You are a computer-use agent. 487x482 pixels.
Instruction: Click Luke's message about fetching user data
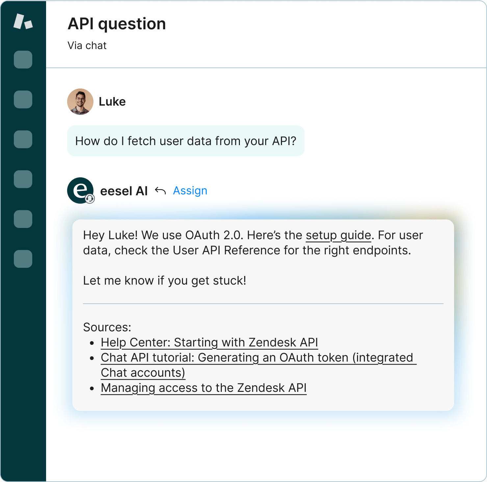[x=186, y=141]
